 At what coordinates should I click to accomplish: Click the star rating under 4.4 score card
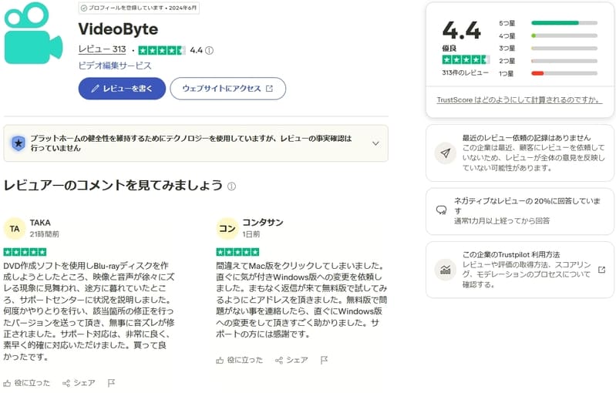coord(466,59)
